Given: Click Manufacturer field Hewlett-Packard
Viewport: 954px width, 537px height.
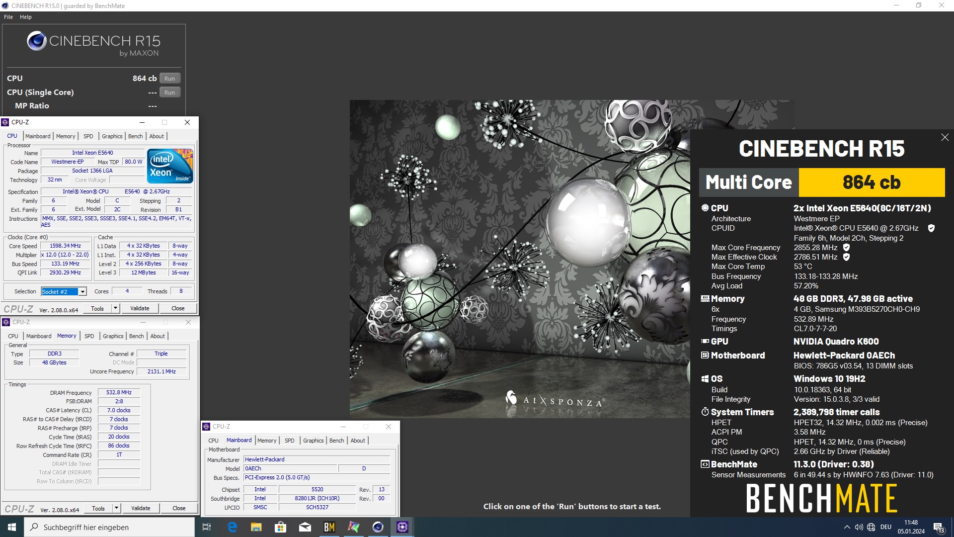Looking at the screenshot, I should pos(317,460).
